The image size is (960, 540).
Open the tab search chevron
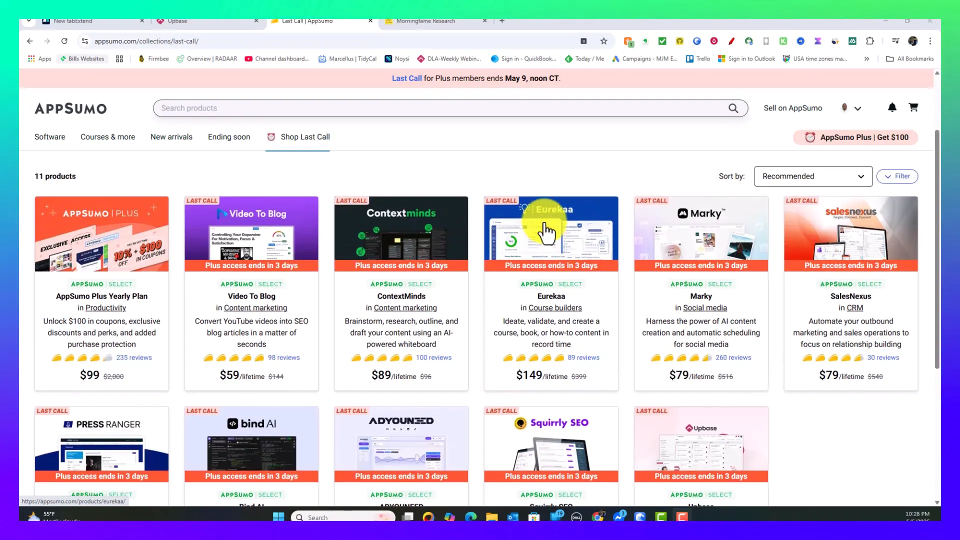(x=28, y=21)
